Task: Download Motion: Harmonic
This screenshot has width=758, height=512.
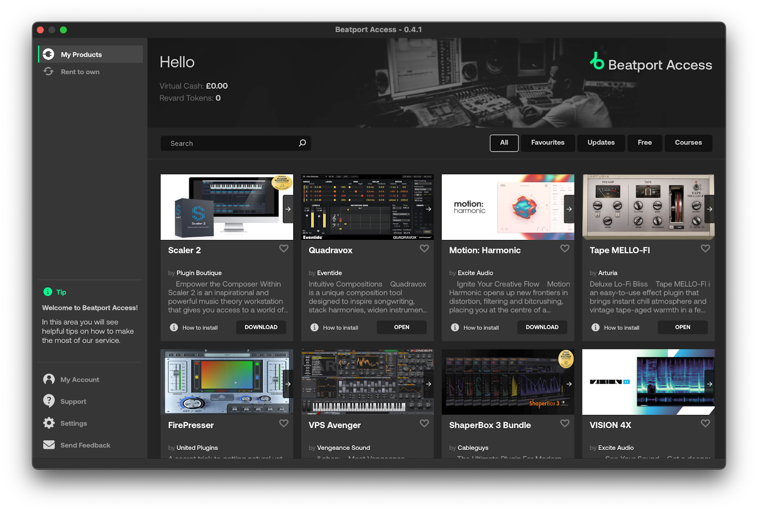Action: (542, 327)
